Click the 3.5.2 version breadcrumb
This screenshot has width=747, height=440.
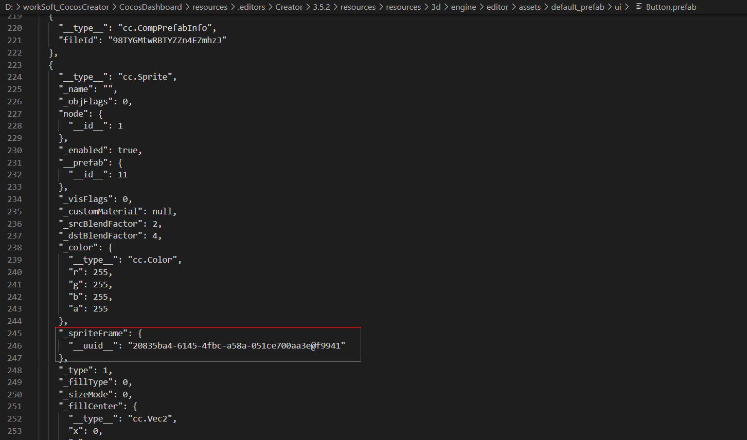click(x=322, y=7)
